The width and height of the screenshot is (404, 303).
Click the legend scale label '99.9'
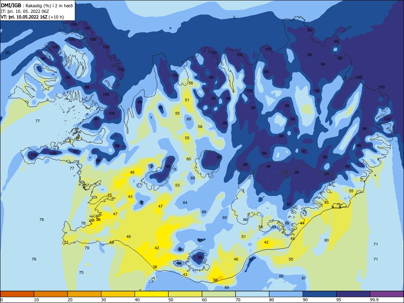point(374,300)
